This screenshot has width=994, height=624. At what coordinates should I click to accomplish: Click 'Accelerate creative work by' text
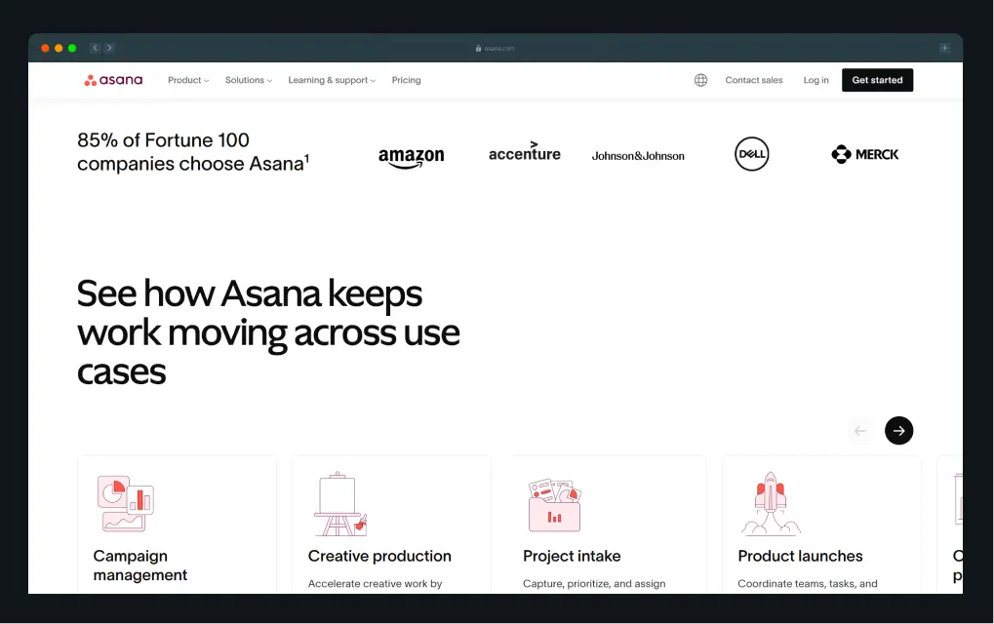[375, 583]
